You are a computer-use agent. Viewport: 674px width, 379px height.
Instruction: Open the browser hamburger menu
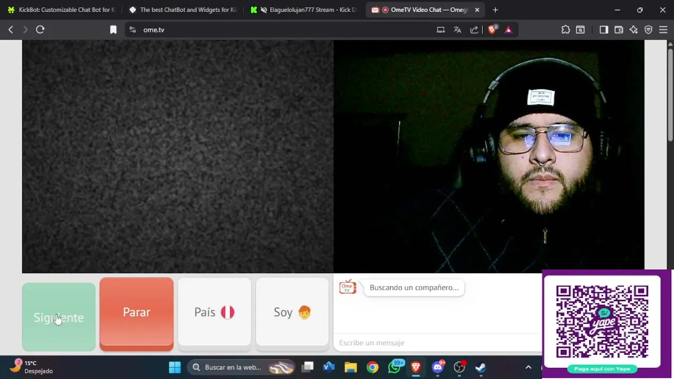663,30
